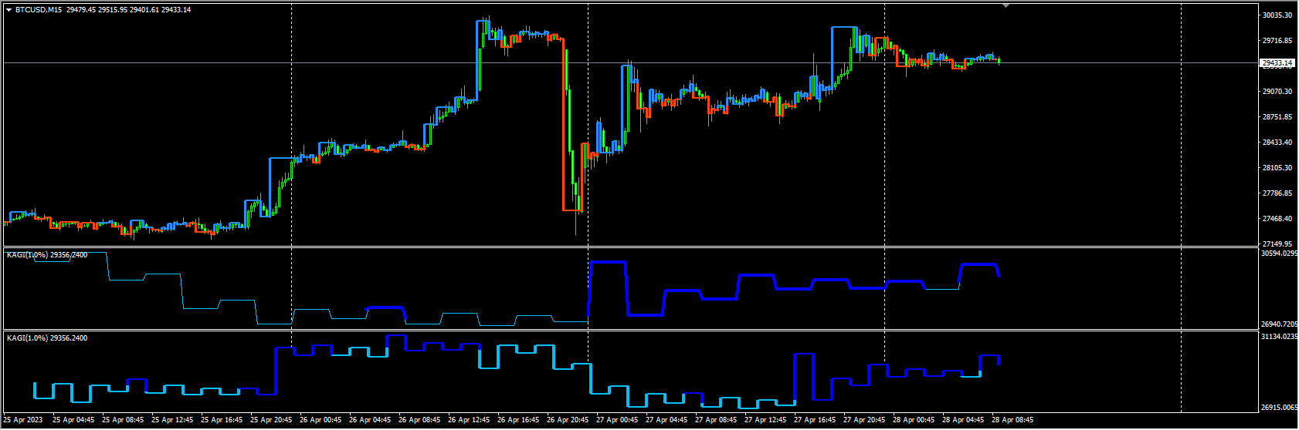
Task: Click the 25 Apr 20:45 time label
Action: [271, 421]
